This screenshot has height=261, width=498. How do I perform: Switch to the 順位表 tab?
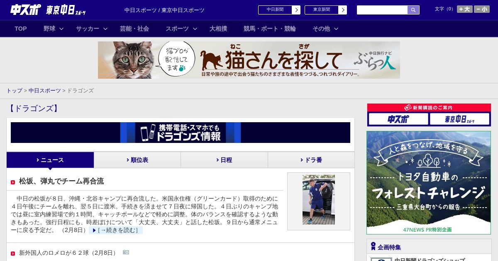coord(137,160)
